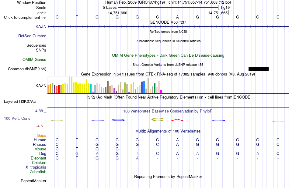The width and height of the screenshot is (289, 188).
Task: Open the RepeatMasker track label
Action: (33, 181)
